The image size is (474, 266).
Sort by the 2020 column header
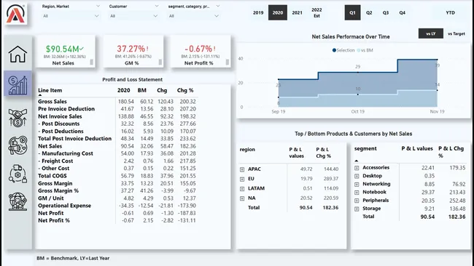pyautogui.click(x=124, y=90)
